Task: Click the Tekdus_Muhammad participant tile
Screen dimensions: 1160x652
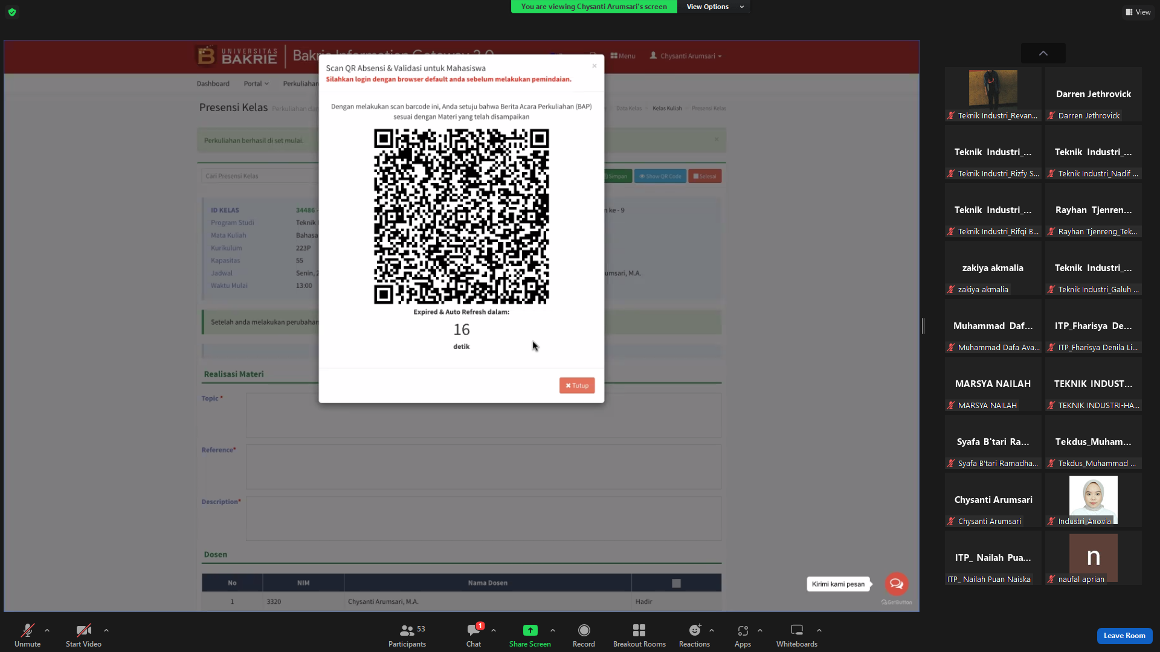Action: [x=1093, y=442]
